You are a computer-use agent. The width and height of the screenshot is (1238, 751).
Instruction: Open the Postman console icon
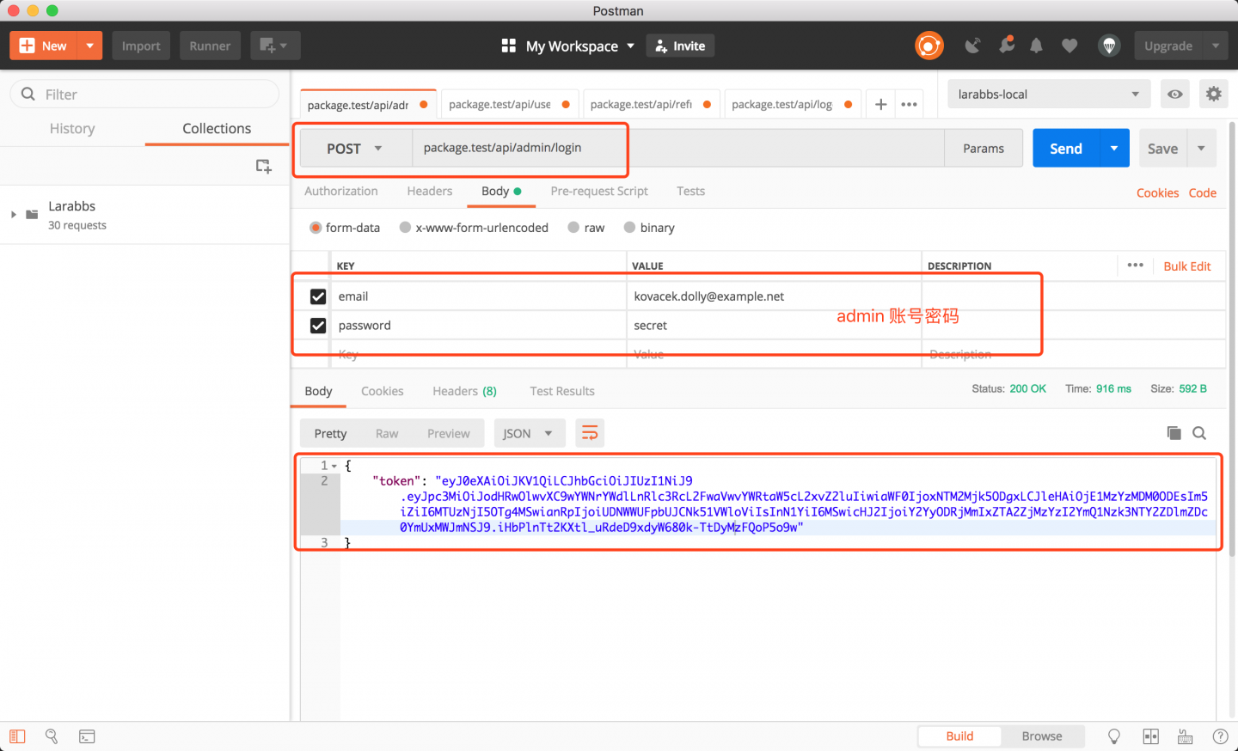pos(87,736)
